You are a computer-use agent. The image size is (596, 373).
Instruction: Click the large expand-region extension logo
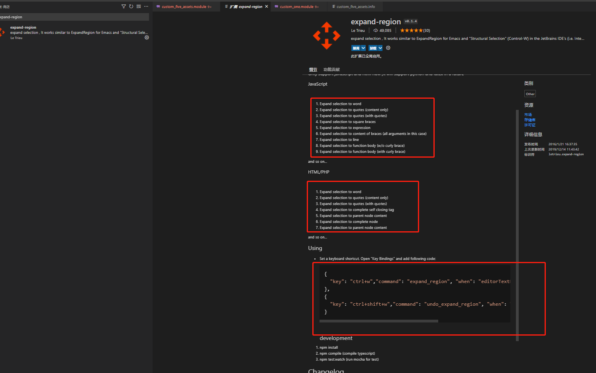326,36
